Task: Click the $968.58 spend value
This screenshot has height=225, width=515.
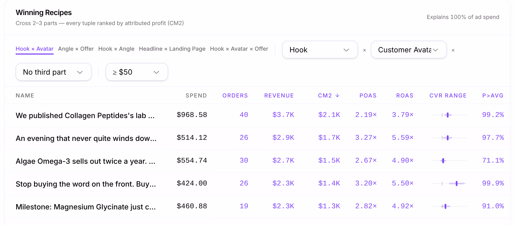Action: tap(192, 115)
